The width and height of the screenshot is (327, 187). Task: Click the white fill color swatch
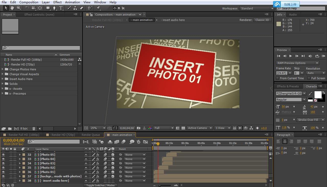coord(318,95)
